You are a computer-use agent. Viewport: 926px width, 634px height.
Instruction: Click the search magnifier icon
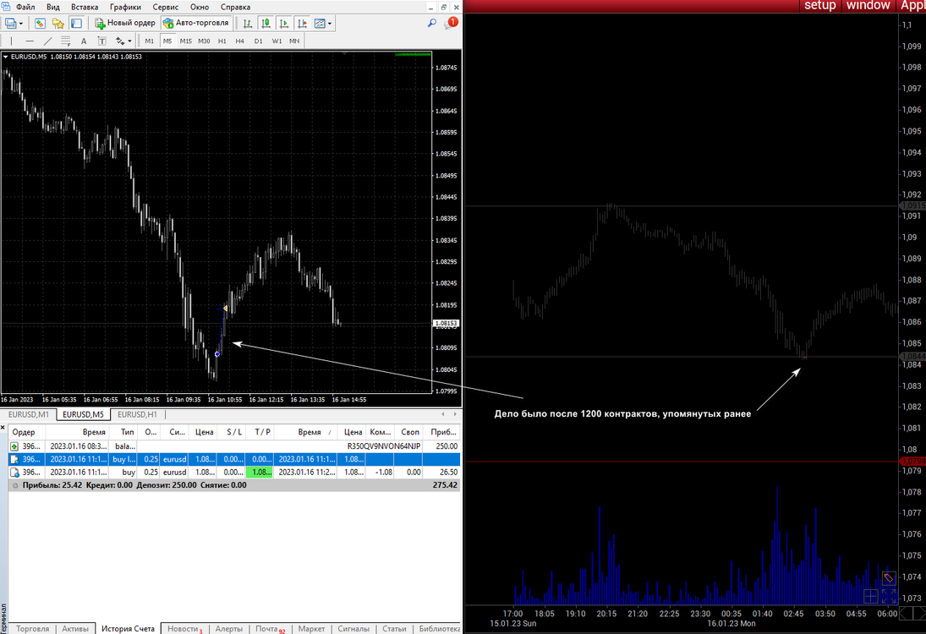[x=431, y=23]
